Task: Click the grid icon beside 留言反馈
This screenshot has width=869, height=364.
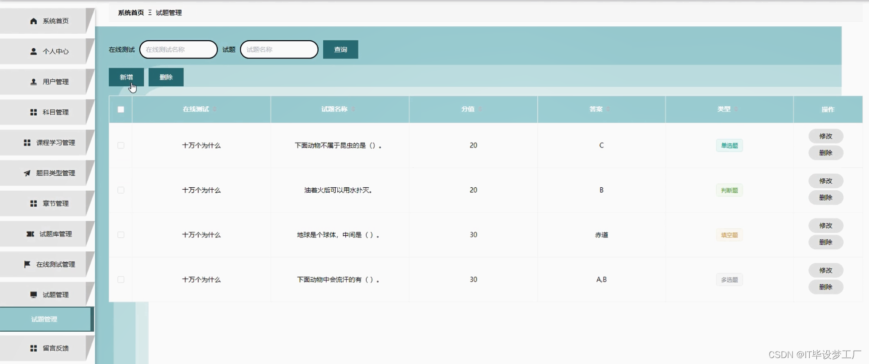Action: (33, 348)
